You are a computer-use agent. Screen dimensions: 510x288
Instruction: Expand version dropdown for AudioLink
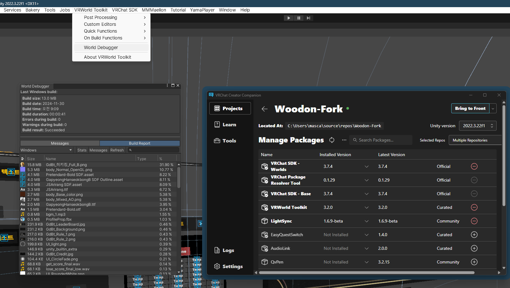[367, 248]
